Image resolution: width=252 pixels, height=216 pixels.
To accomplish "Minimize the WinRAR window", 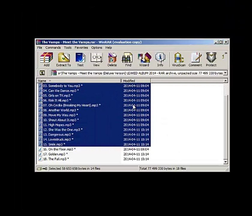I will click(216, 42).
